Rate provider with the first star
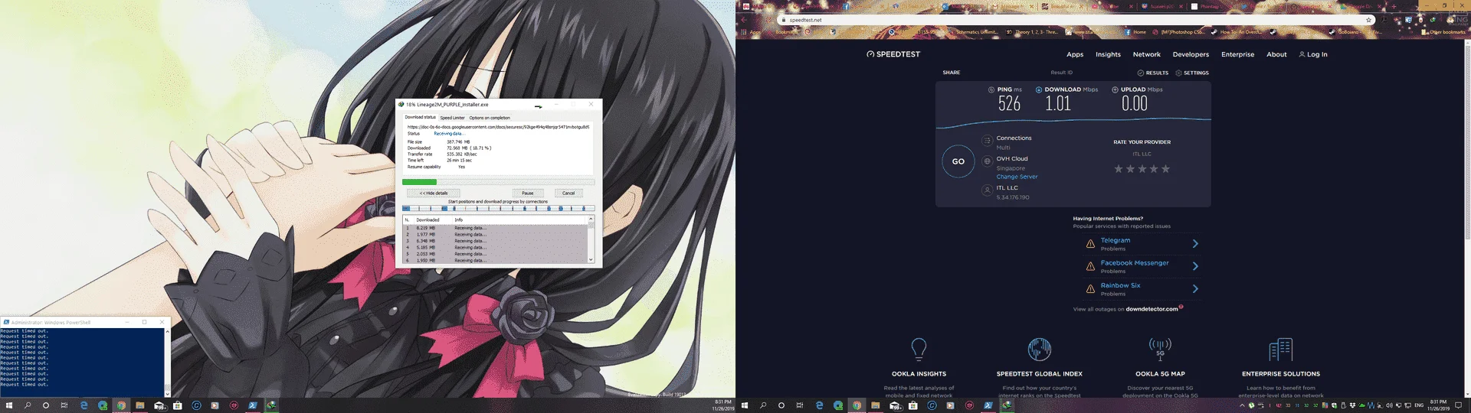This screenshot has height=413, width=1471. point(1118,169)
